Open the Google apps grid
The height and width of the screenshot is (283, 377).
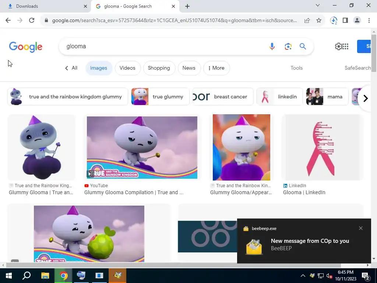(x=345, y=46)
